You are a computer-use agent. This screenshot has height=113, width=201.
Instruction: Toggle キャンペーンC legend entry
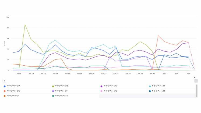click(x=110, y=86)
